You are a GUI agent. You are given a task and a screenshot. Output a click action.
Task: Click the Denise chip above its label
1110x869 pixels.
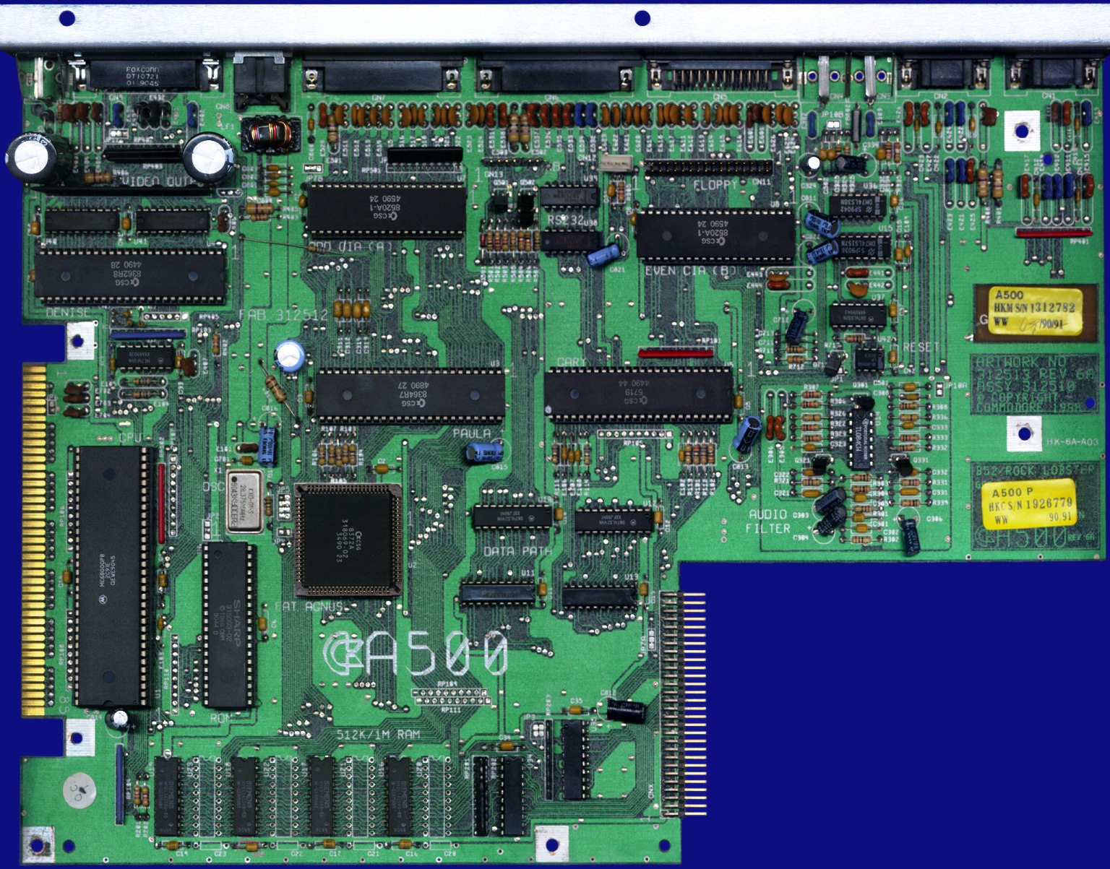130,275
